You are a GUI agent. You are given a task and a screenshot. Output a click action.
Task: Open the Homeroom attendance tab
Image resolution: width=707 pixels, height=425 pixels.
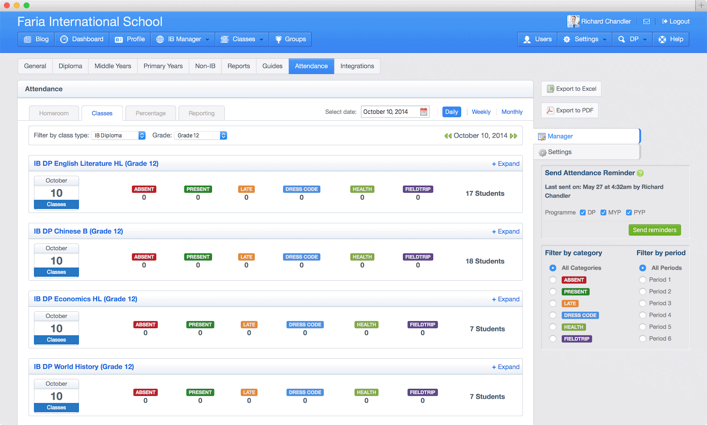54,113
